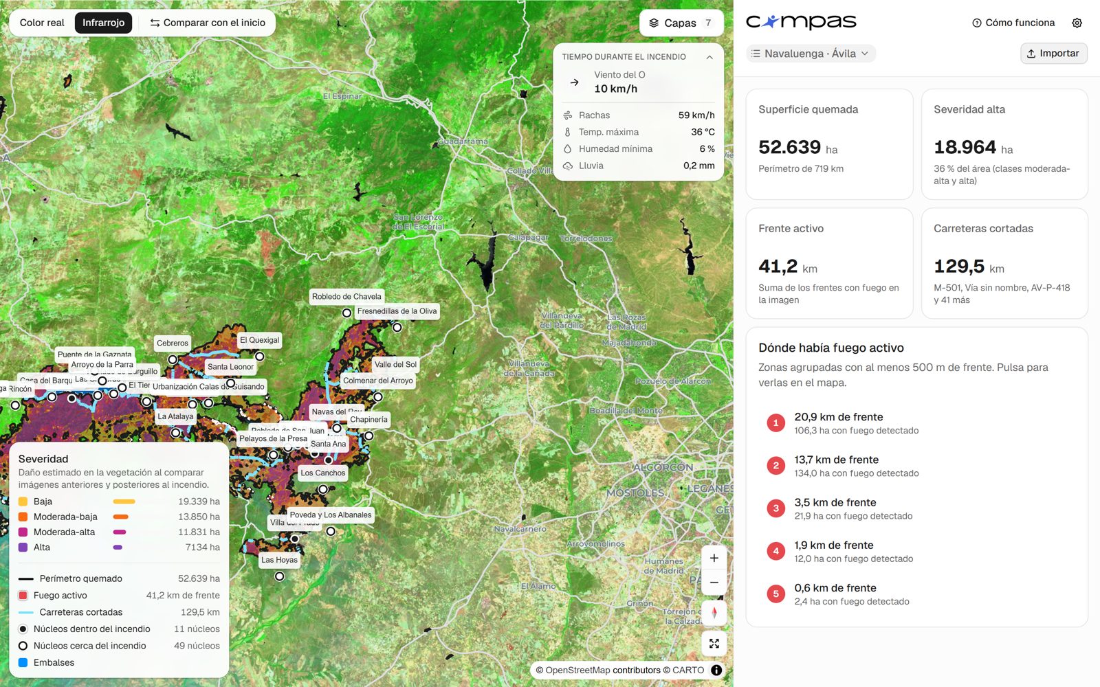
Task: Open the Navaluenga · Ávila fire selector
Action: (x=811, y=54)
